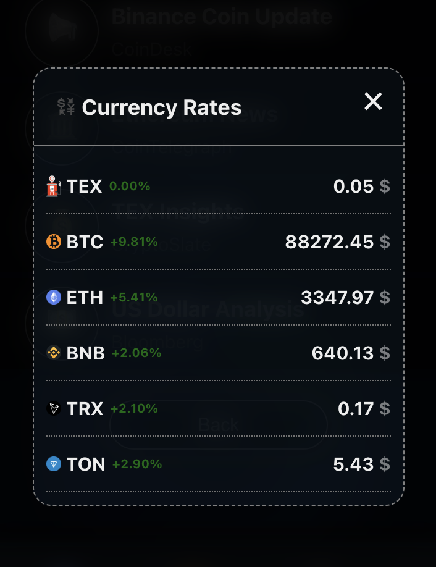Click the ETH price 3347.97
Image resolution: width=436 pixels, height=567 pixels.
point(337,297)
